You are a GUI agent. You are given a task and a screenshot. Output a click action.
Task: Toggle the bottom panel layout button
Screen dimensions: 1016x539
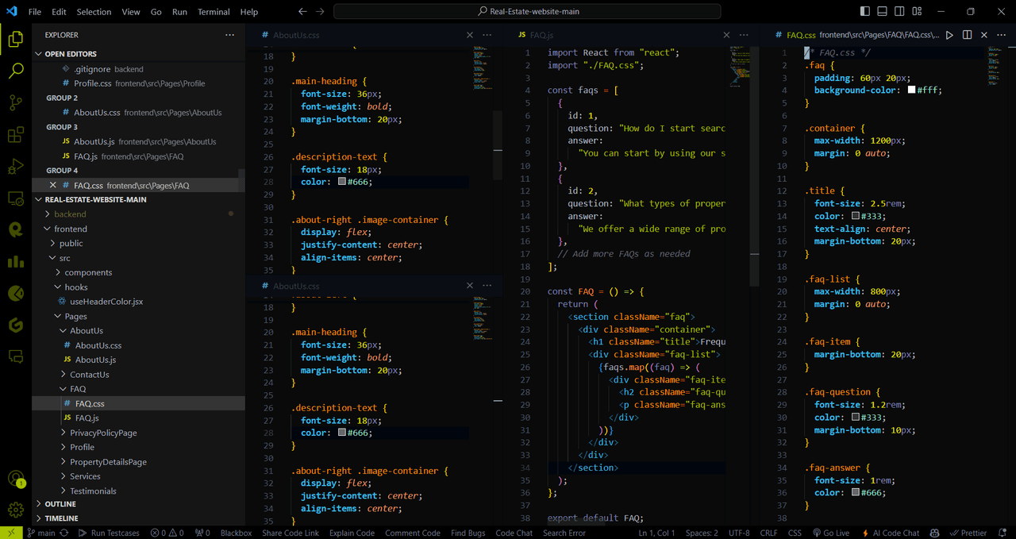(882, 12)
